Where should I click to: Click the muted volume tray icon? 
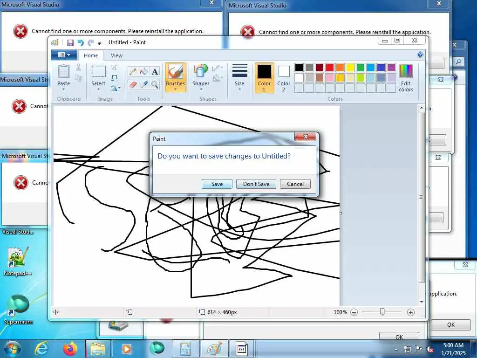(430, 350)
